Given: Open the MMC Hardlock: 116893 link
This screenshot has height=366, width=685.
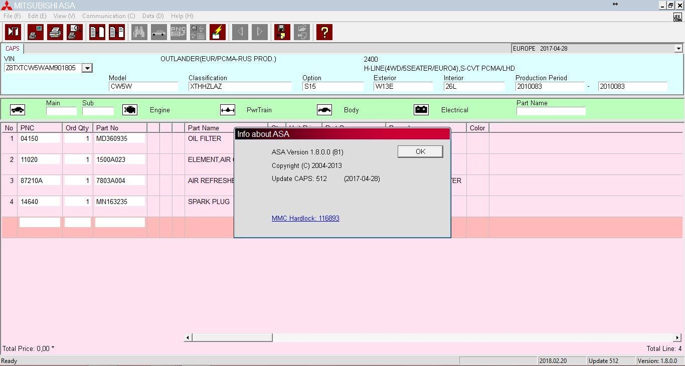Looking at the screenshot, I should tap(305, 218).
